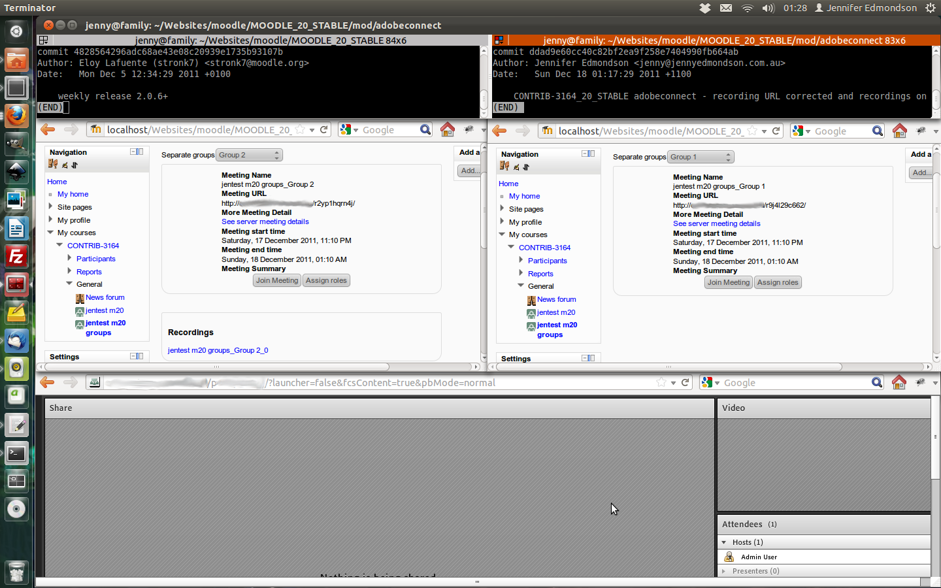941x588 pixels.
Task: Star the meeting URL in bottom browser
Action: (x=661, y=382)
